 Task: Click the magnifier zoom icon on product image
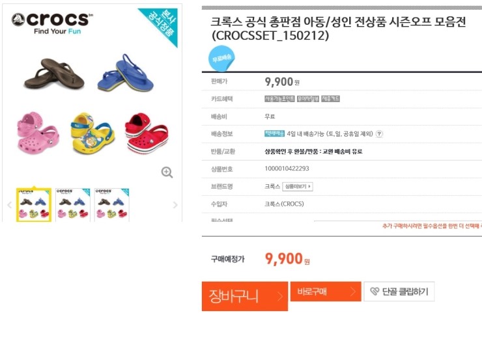(167, 172)
